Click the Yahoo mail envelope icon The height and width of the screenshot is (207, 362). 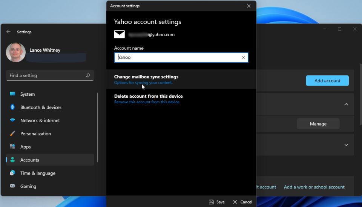(120, 35)
